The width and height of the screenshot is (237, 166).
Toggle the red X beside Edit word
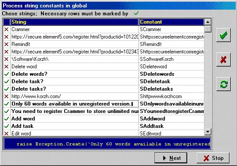[x=7, y=133]
